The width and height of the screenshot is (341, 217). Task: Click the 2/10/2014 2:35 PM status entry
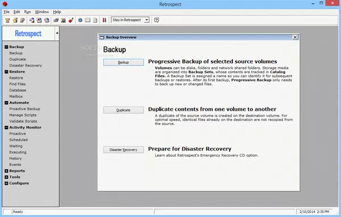pos(314,212)
